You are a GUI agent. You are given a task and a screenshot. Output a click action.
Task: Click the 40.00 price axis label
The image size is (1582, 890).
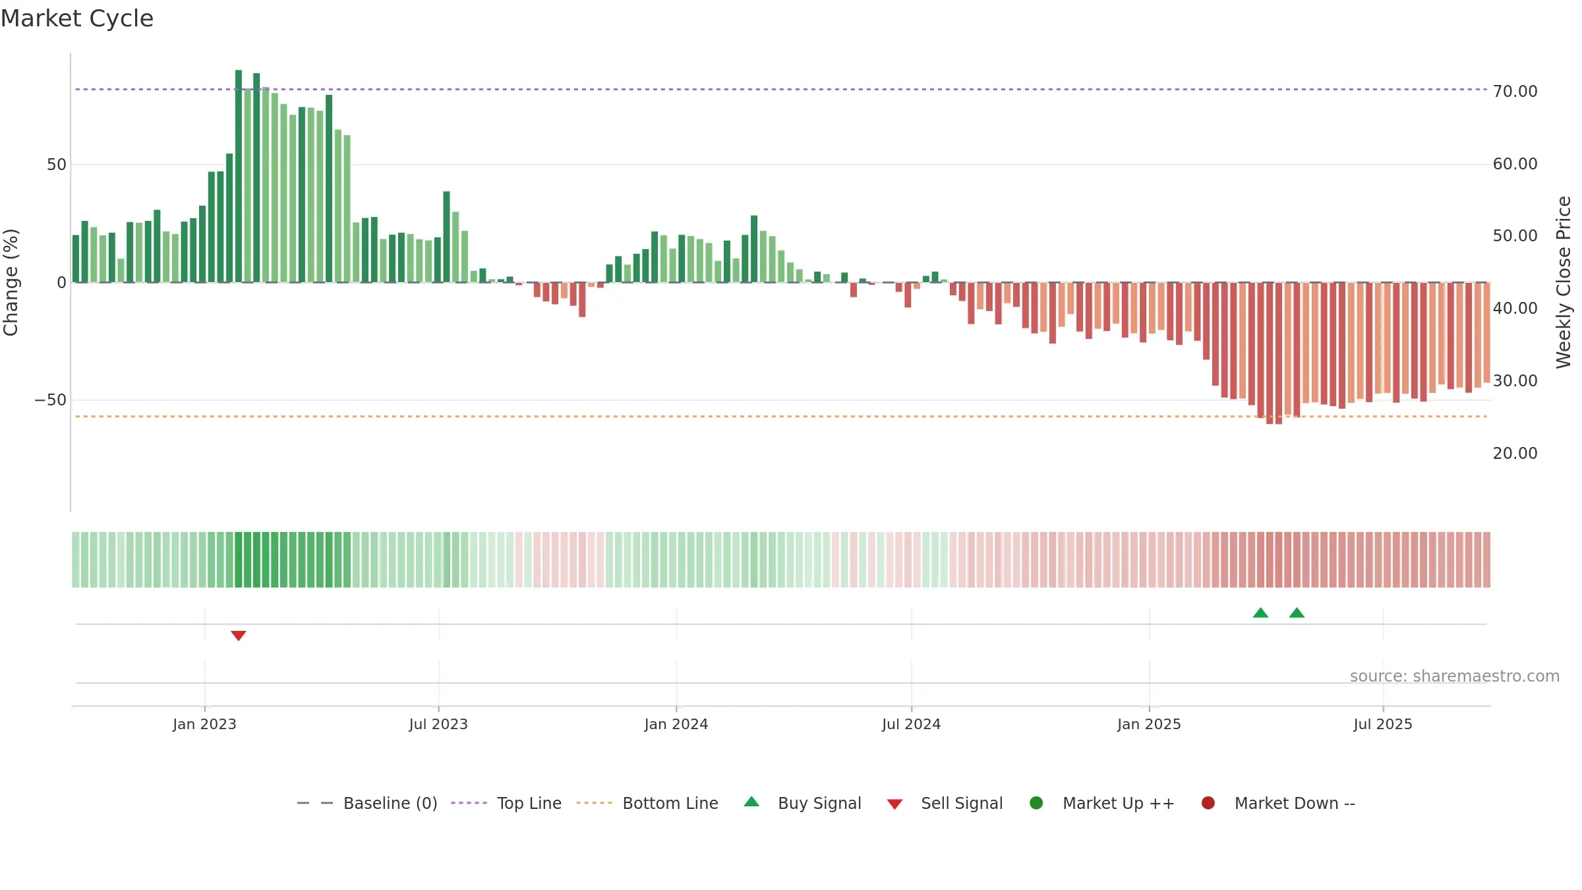click(x=1515, y=309)
